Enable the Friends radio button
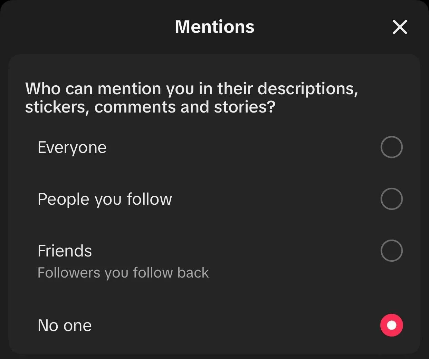The width and height of the screenshot is (429, 359). [391, 251]
